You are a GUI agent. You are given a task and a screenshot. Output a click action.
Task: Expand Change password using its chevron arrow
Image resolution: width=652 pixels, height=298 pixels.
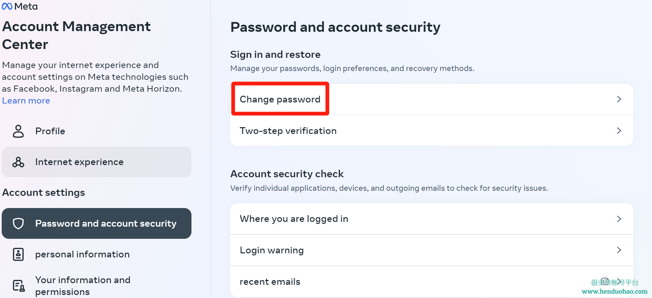coord(619,99)
